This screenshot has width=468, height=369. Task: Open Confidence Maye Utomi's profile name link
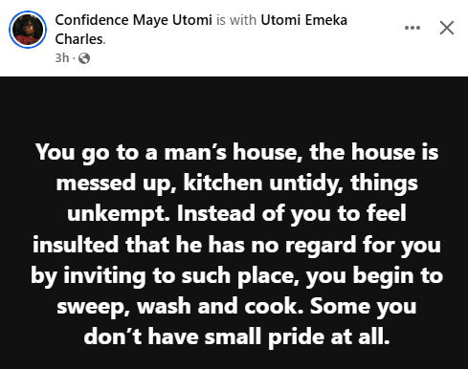point(133,20)
